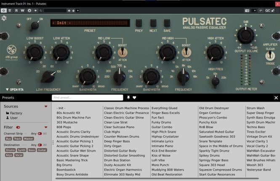Show the QC quick controls button
Viewport: 280px width, 181px height.
click(x=267, y=10)
